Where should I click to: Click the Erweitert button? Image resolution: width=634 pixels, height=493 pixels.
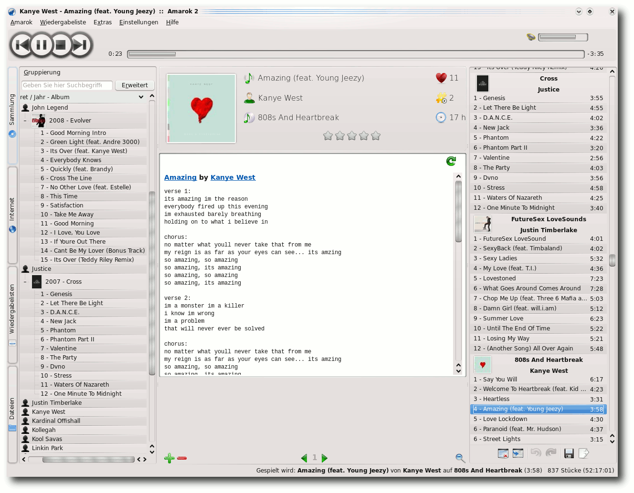pos(135,85)
